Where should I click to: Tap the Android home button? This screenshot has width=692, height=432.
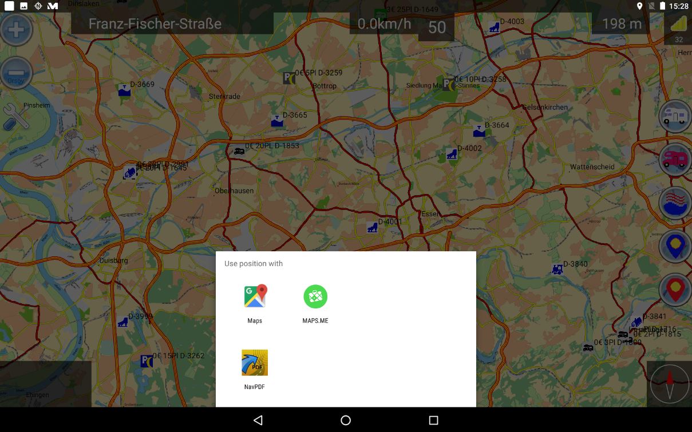(x=346, y=420)
